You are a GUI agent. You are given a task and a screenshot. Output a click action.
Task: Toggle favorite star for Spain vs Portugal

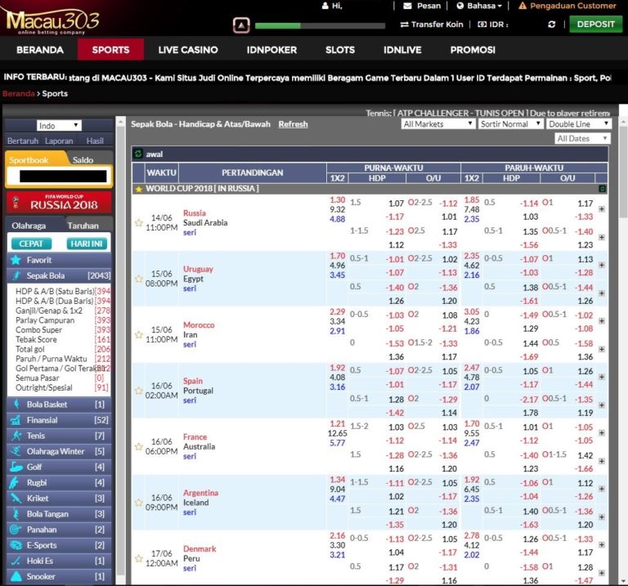(x=138, y=391)
